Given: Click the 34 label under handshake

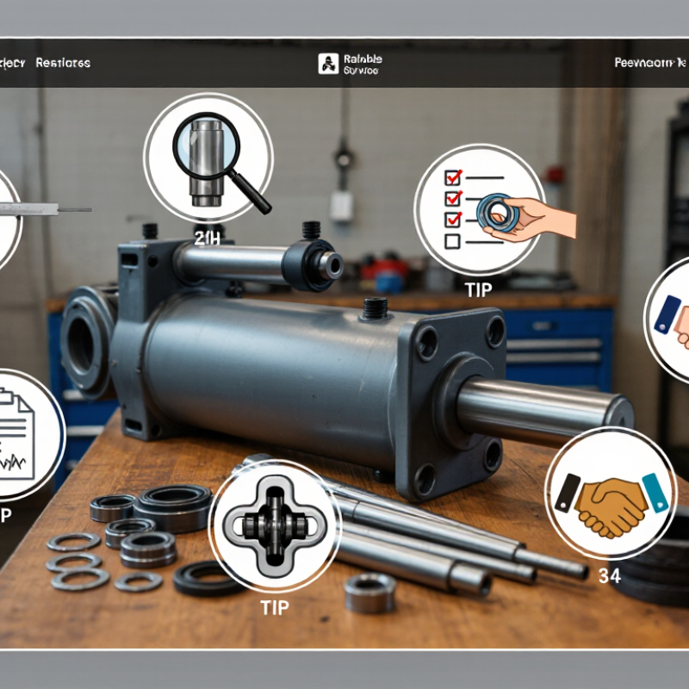Looking at the screenshot, I should pos(610,575).
